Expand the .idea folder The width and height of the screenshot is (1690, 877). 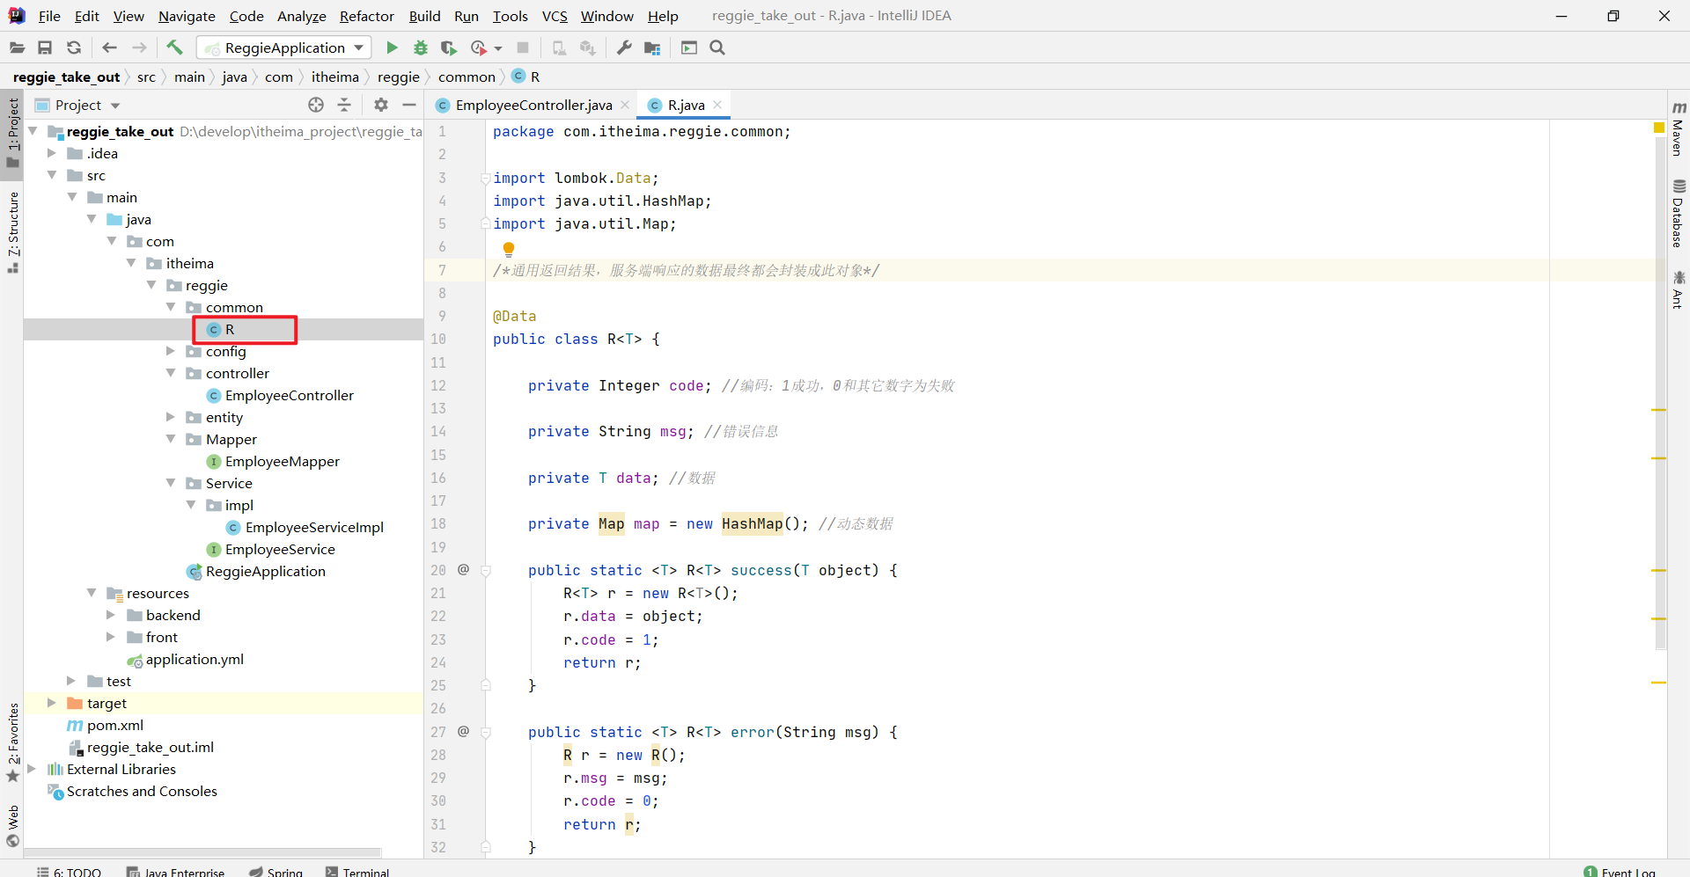click(x=52, y=153)
